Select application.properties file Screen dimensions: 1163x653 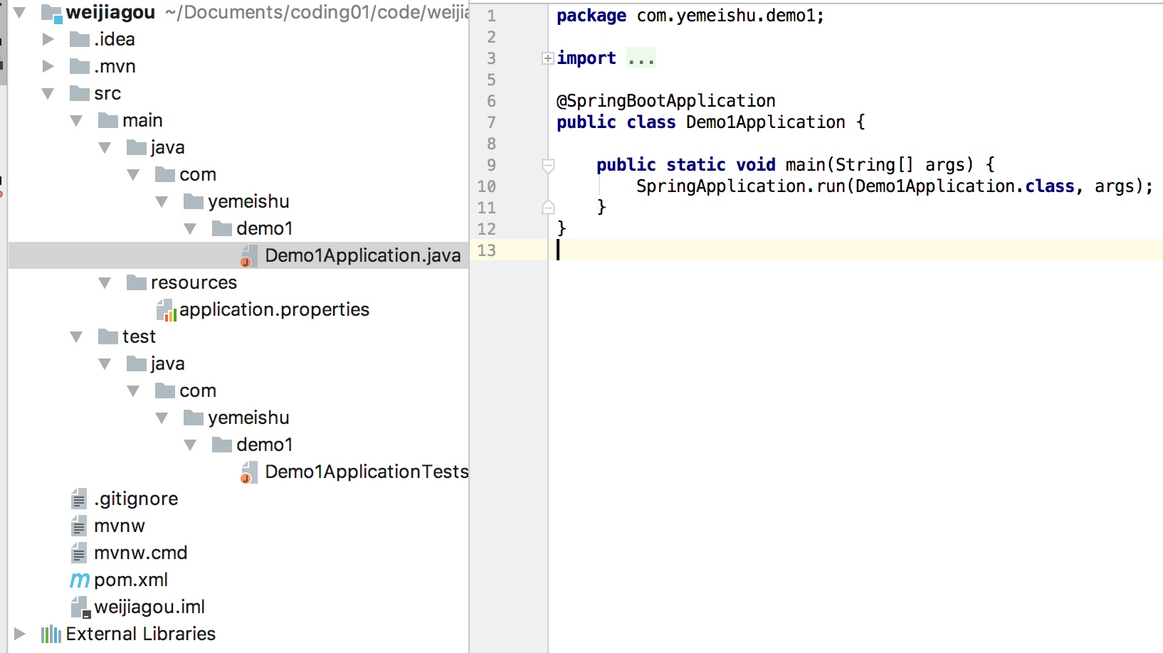(274, 309)
